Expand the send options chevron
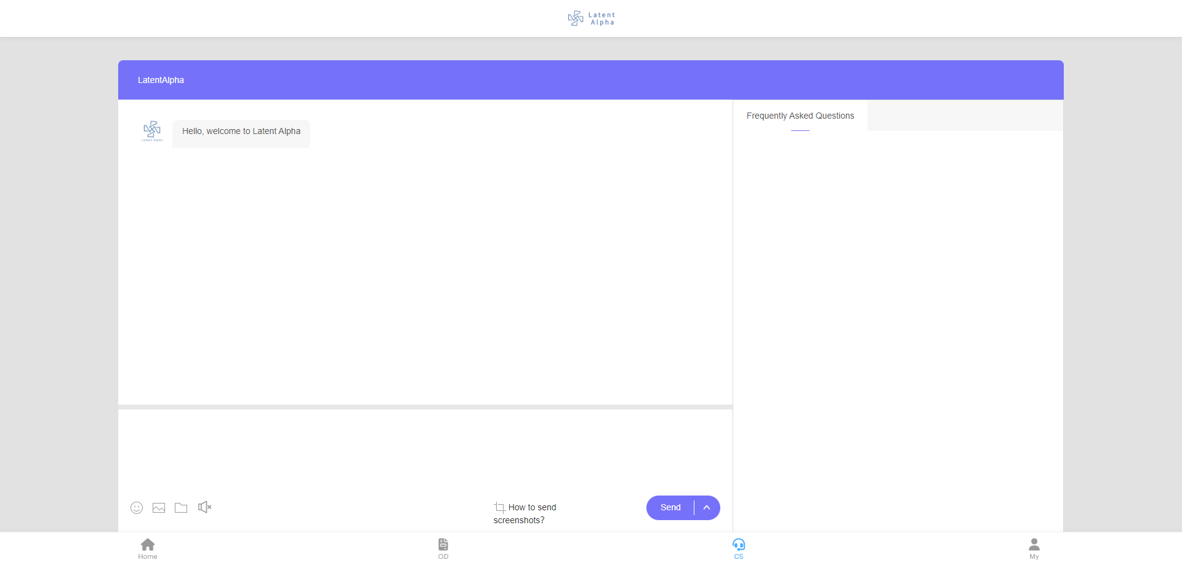The image size is (1182, 565). point(707,508)
